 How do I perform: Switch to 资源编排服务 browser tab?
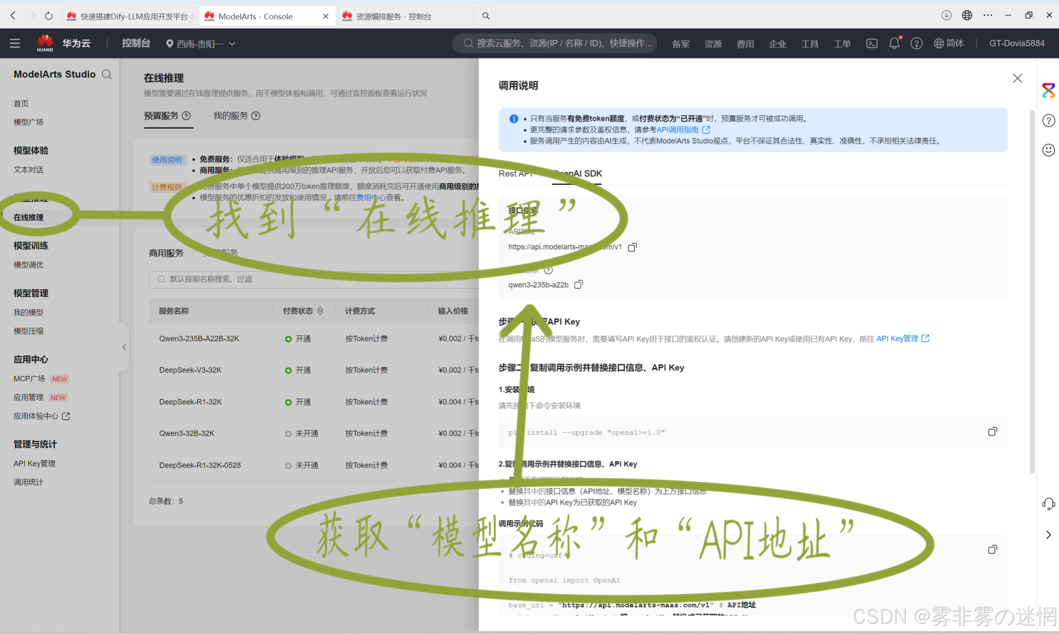405,16
